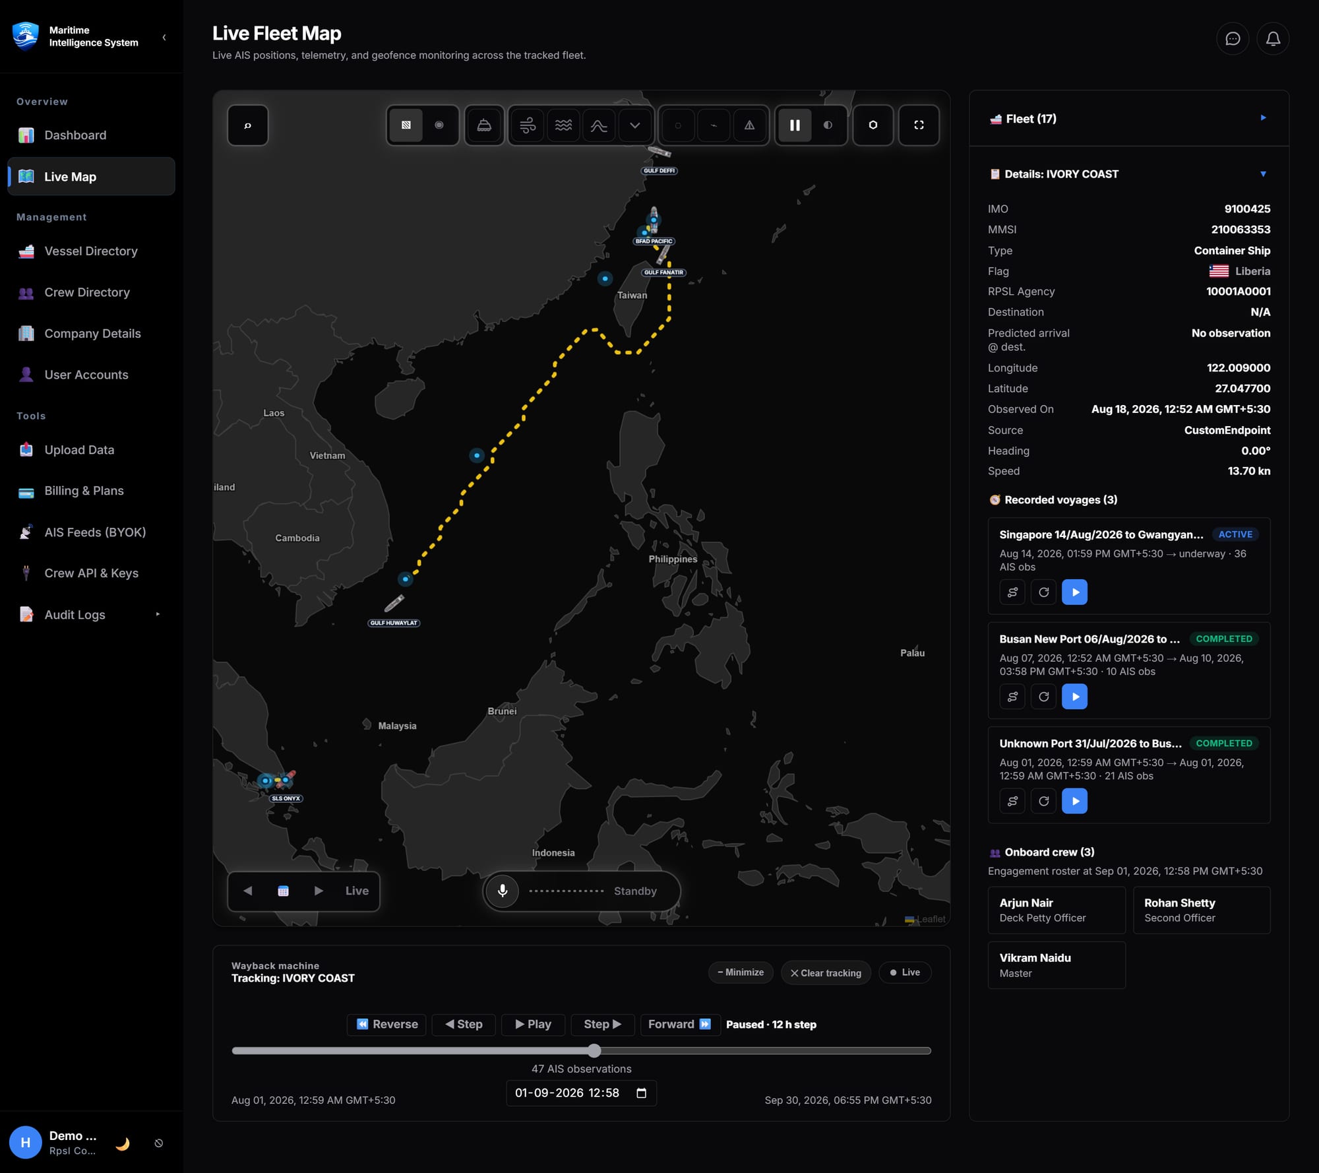Select the hatched flat map style
1319x1173 pixels.
point(406,125)
